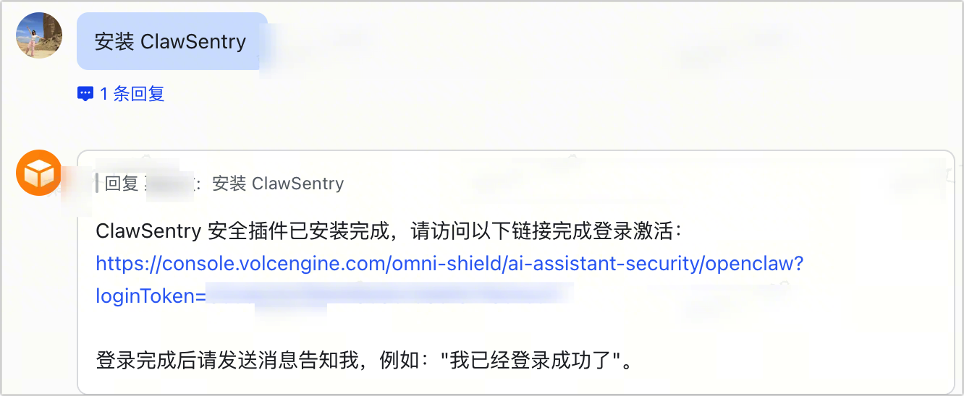Screen dimensions: 964x396
Task: Select the "安装 ClawSentry" message bubble
Action: tap(171, 42)
